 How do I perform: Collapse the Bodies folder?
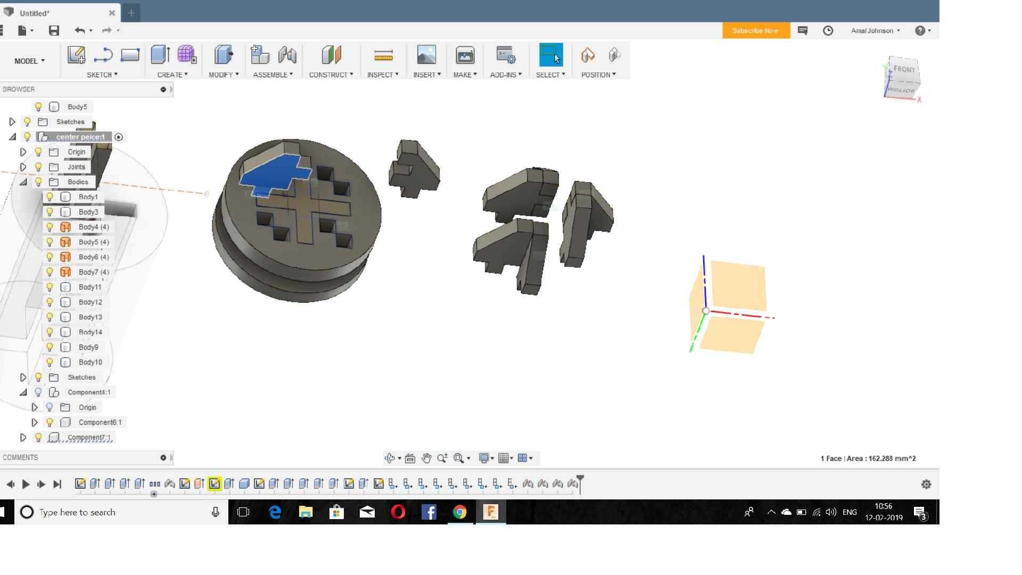23,182
